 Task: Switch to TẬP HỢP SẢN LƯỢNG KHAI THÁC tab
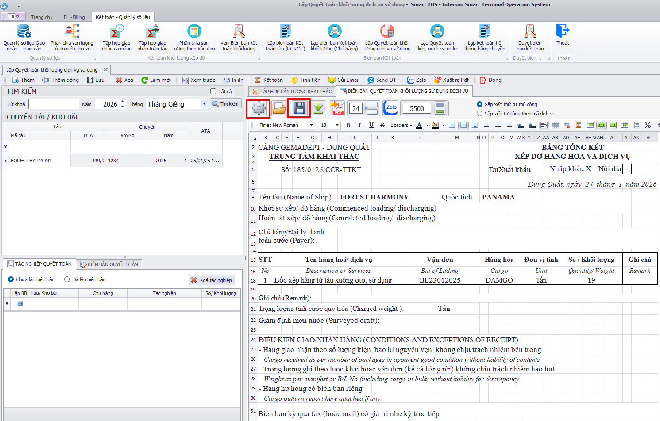[292, 92]
